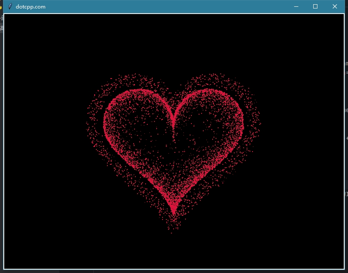Click black canvas area above the heart
This screenshot has height=273, width=348.
click(174, 42)
